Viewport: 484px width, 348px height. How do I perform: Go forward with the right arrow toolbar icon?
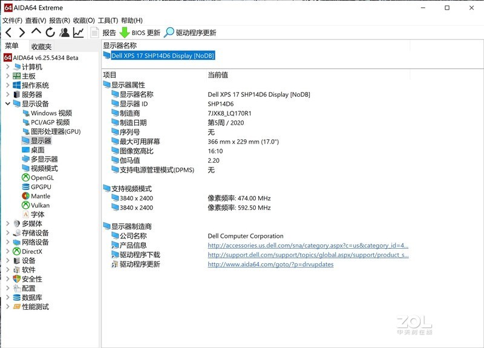(x=22, y=33)
